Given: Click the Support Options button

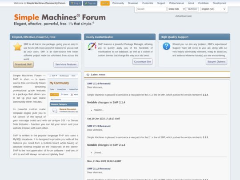Looking at the screenshot, I should tap(216, 61).
